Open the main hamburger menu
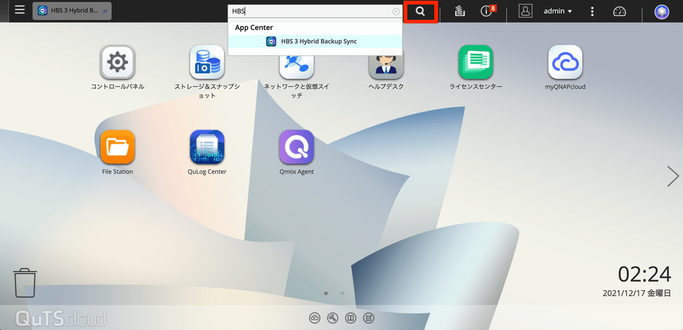Screen dimensions: 683x330 (20, 10)
